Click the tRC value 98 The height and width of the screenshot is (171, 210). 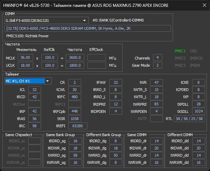click(35, 126)
